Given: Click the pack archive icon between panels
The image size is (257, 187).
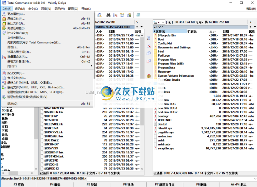Looking at the screenshot, I should click(149, 76).
